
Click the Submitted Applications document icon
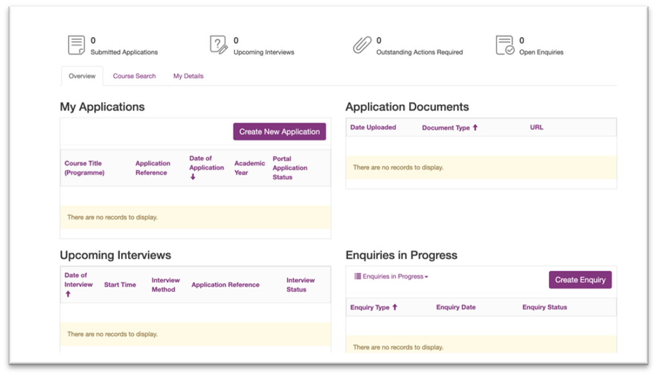point(76,45)
